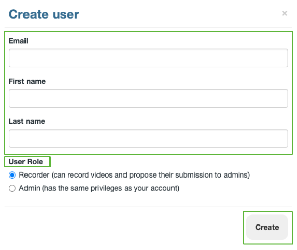The height and width of the screenshot is (250, 297).
Task: Click the Email field label
Action: click(x=18, y=41)
